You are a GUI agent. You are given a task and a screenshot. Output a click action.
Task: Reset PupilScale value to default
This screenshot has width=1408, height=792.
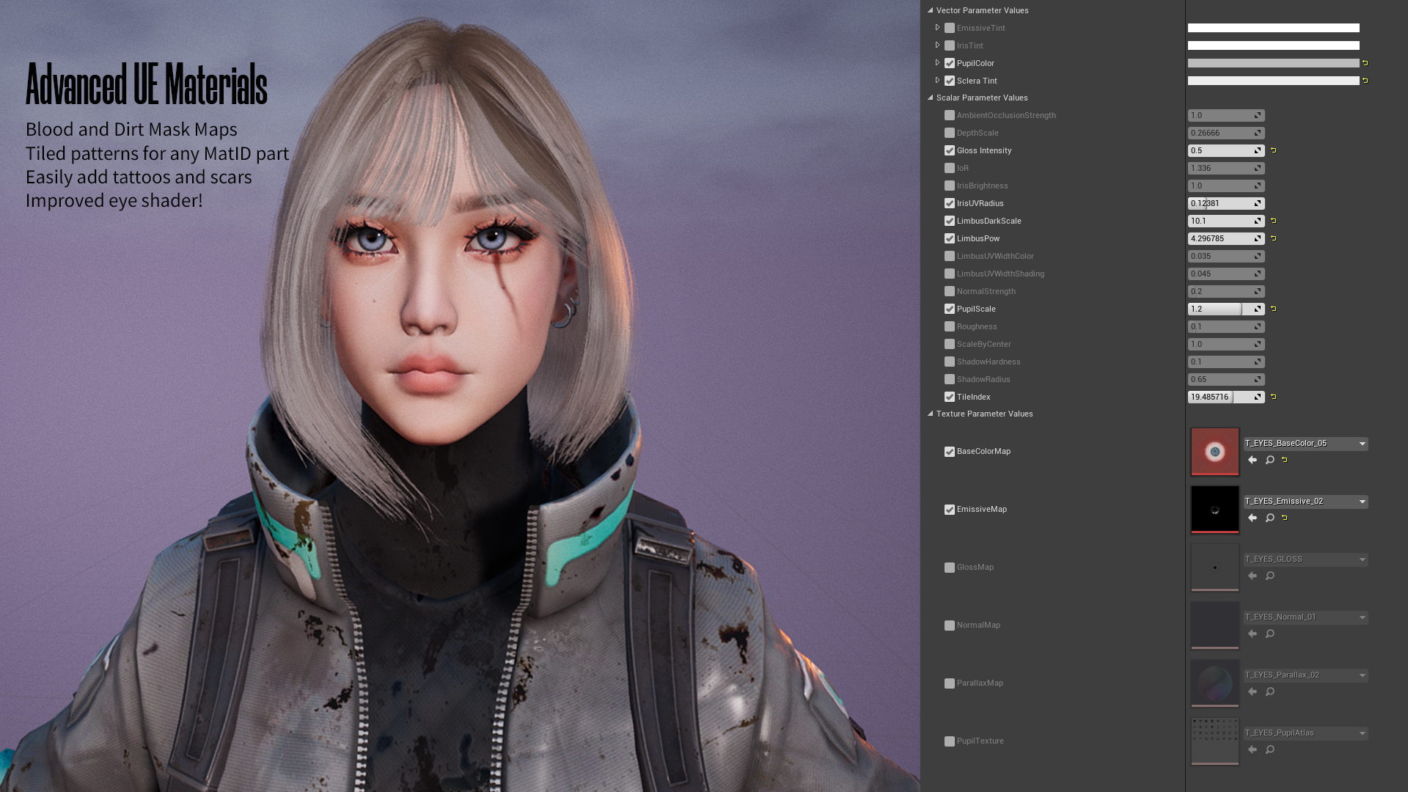pyautogui.click(x=1274, y=309)
